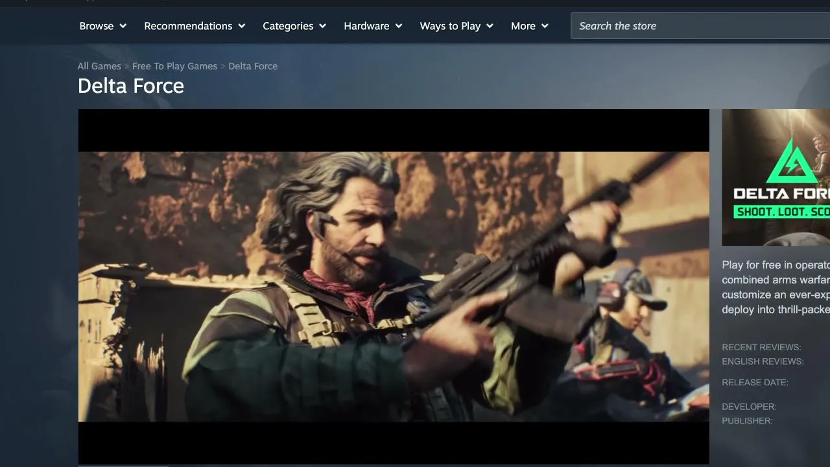Expand the Browse dropdown chevron

(x=123, y=26)
